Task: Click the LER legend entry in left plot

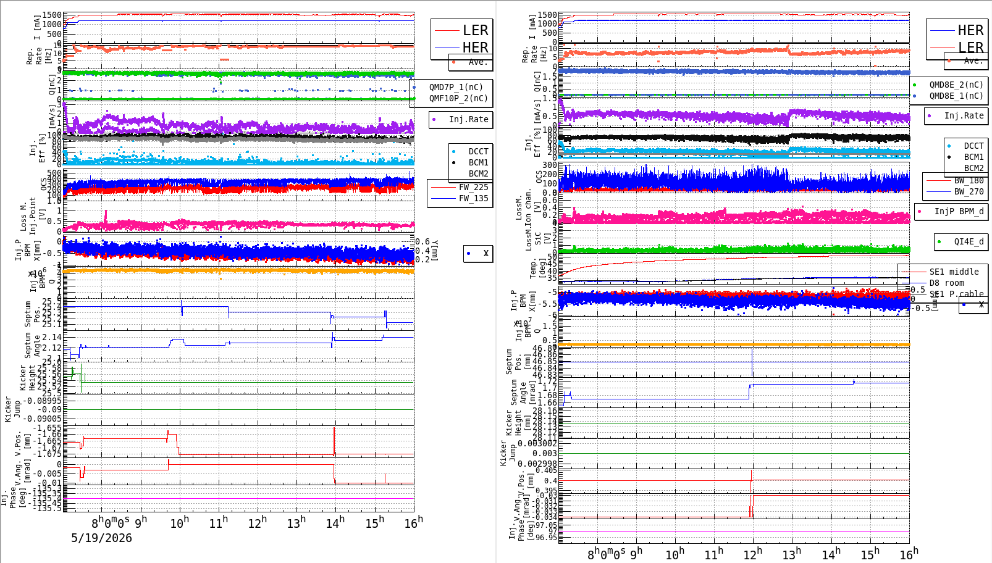Action: tap(475, 30)
